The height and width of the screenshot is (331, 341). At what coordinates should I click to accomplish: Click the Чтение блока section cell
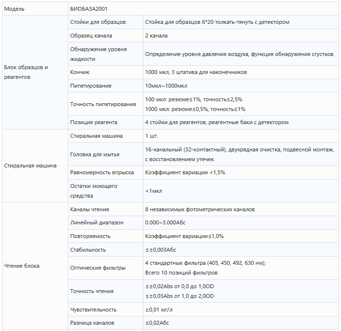(x=35, y=266)
